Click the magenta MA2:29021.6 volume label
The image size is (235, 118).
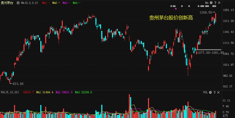click(64, 93)
